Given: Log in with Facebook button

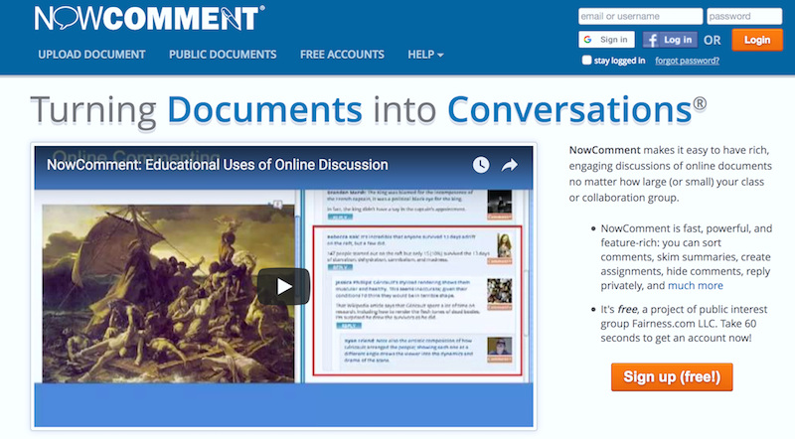Looking at the screenshot, I should tap(670, 40).
